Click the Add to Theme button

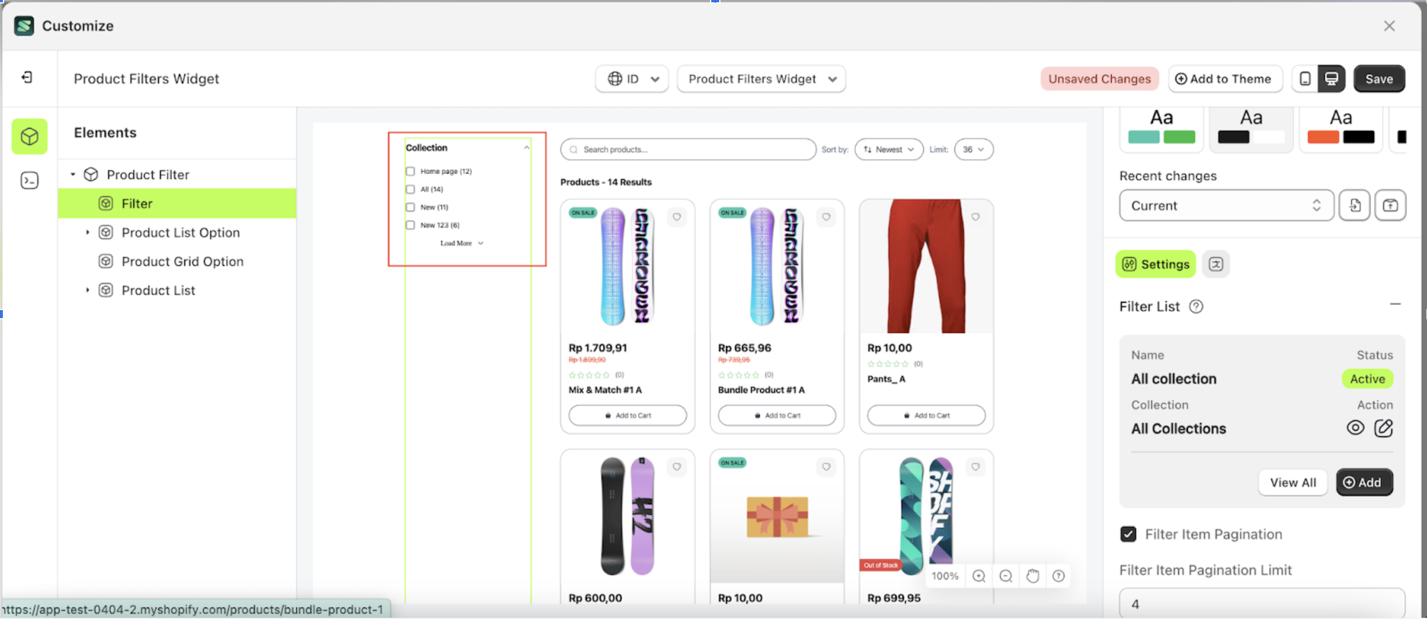click(x=1223, y=79)
